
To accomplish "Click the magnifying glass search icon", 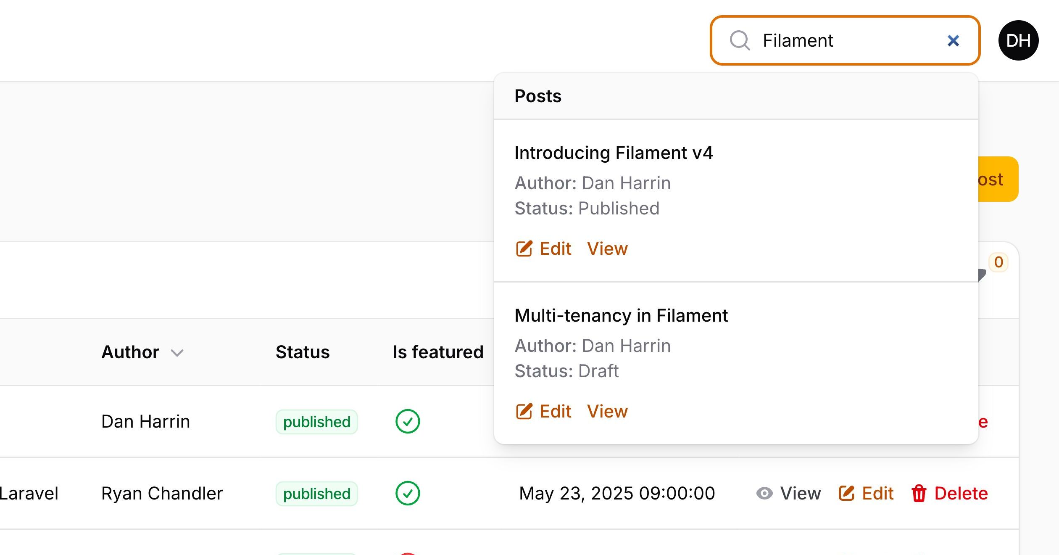I will [740, 40].
